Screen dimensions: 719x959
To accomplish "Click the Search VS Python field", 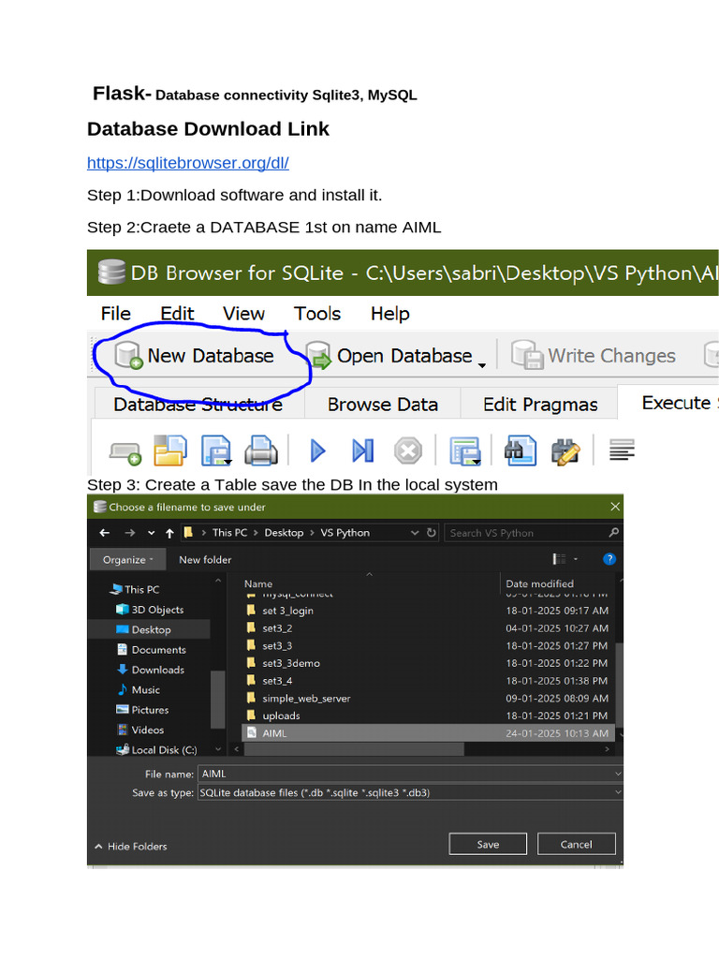I will tap(533, 533).
